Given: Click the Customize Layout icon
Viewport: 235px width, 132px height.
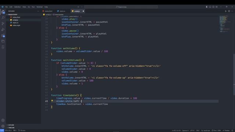Looking at the screenshot, I should pyautogui.click(x=216, y=7).
